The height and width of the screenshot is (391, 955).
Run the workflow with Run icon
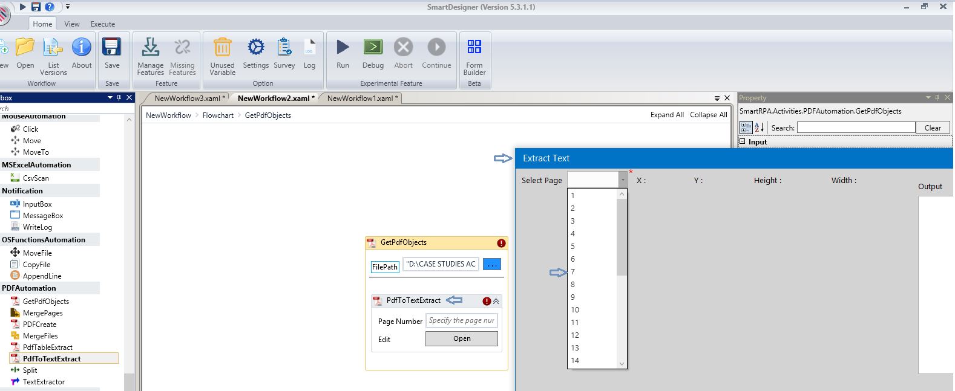point(343,48)
